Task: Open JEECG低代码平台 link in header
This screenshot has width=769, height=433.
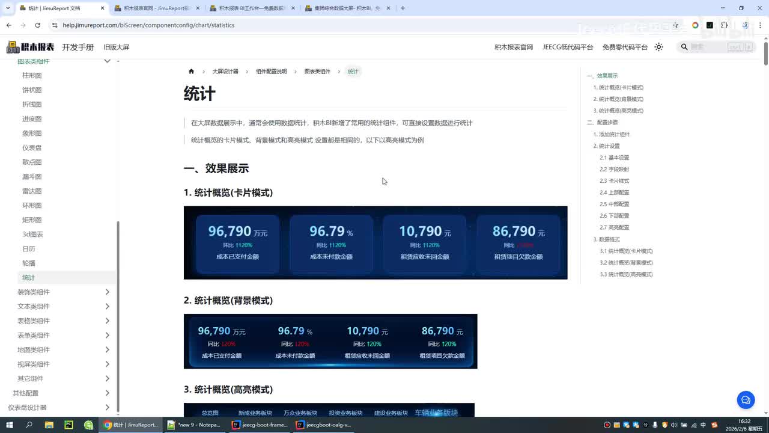Action: 568,47
